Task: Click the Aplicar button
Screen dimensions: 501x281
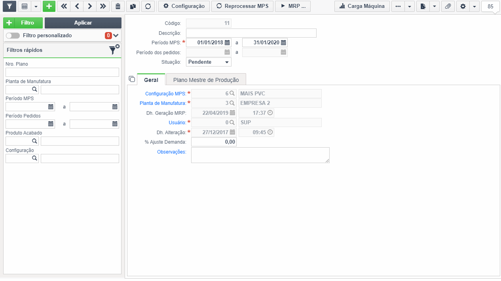Action: tap(83, 23)
